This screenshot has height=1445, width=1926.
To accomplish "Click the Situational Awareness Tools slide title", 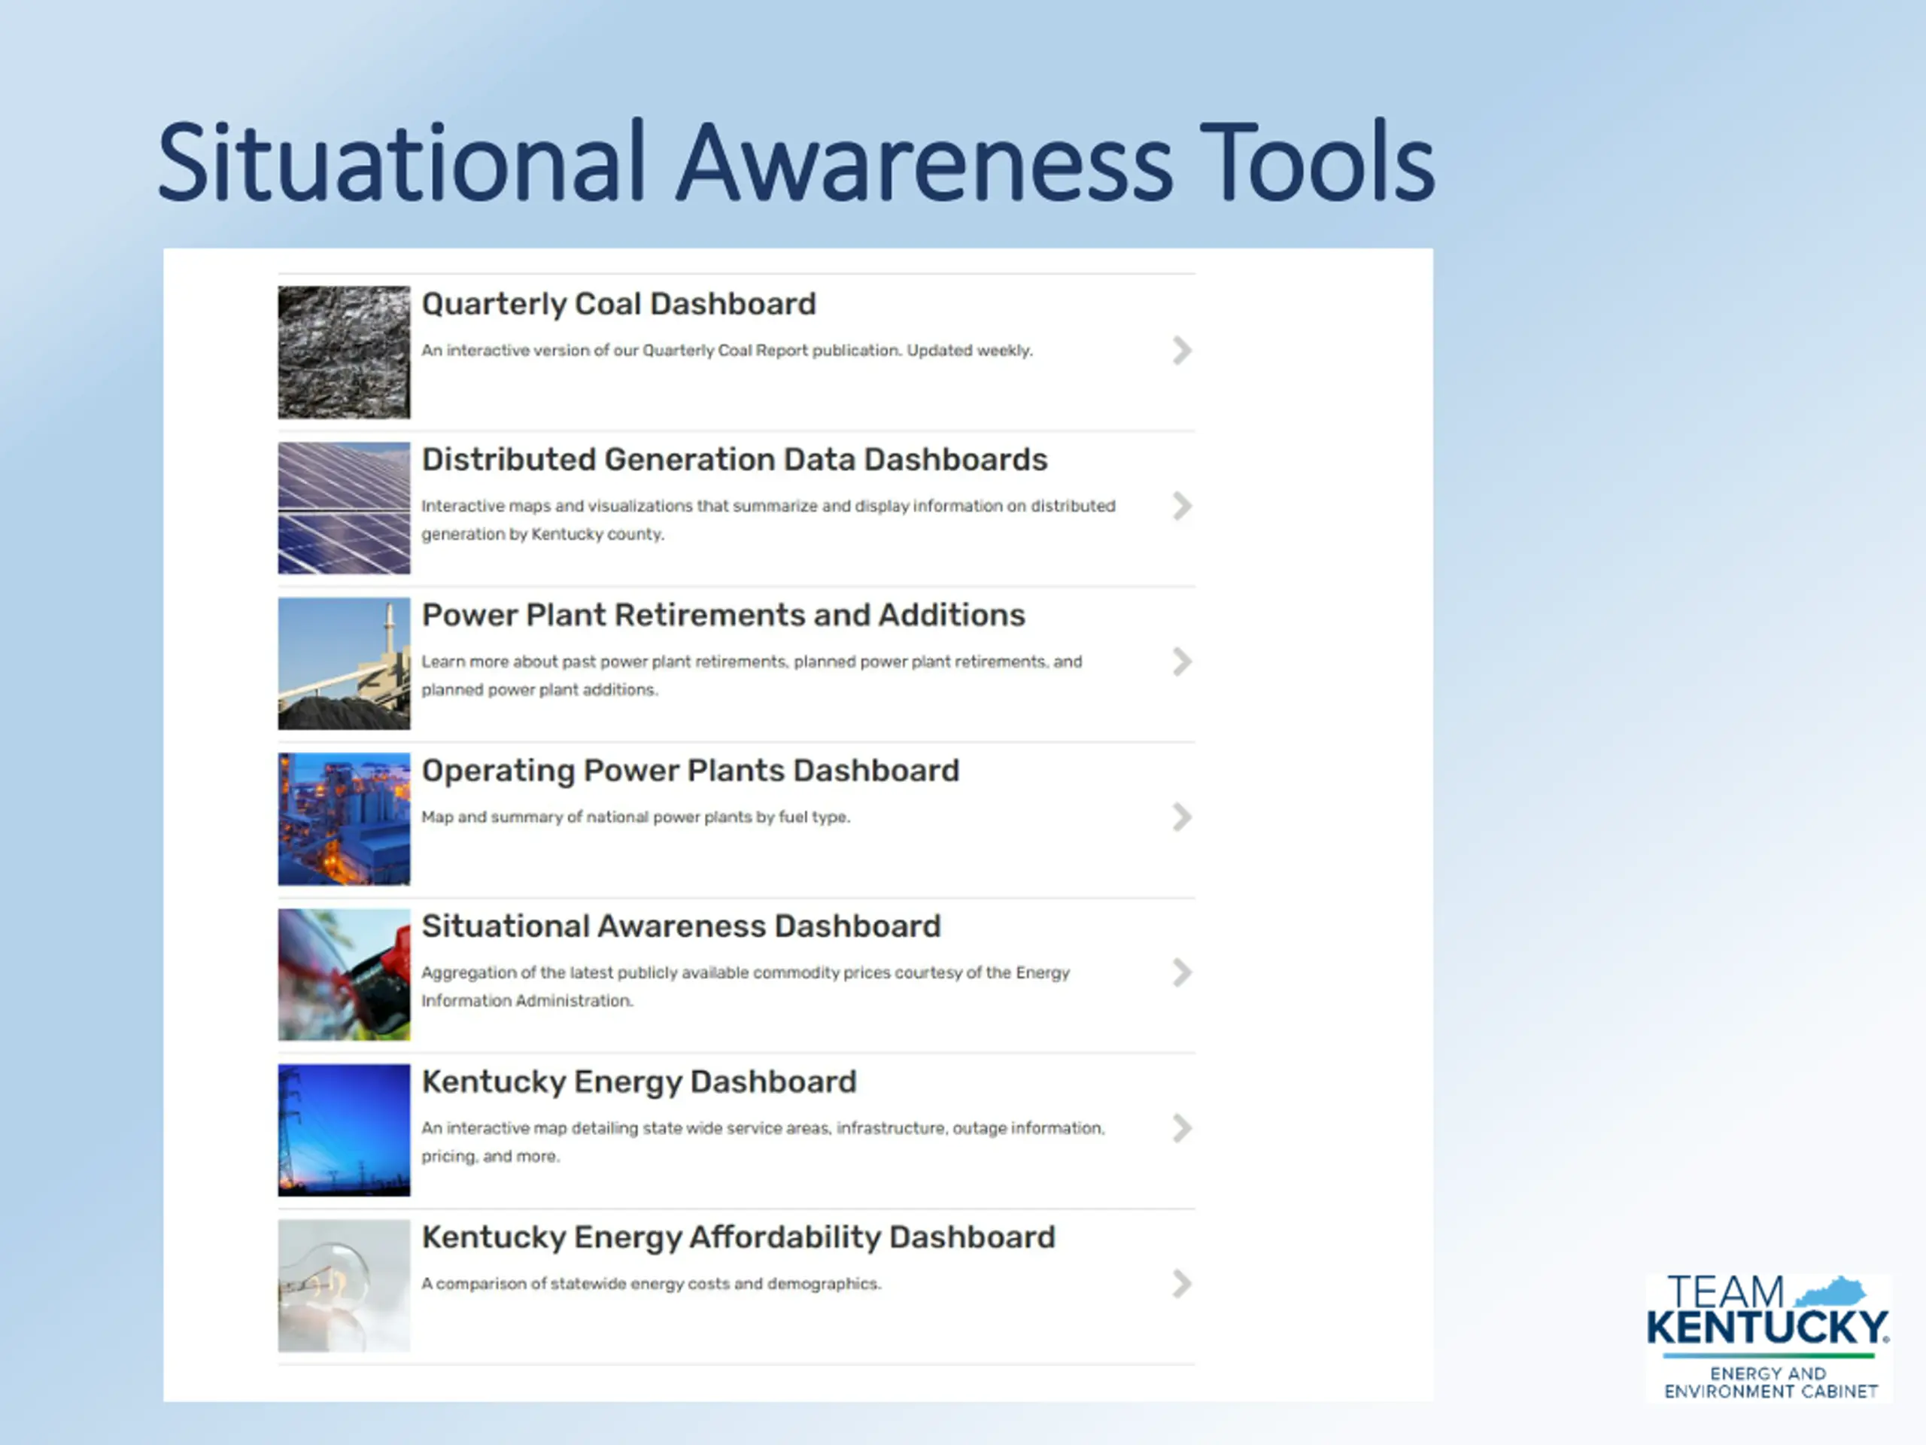I will coord(796,163).
